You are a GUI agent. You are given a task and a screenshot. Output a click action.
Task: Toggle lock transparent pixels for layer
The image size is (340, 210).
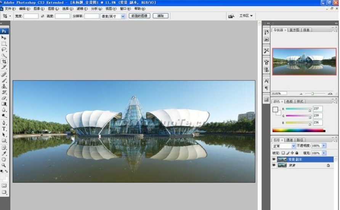tap(283, 153)
